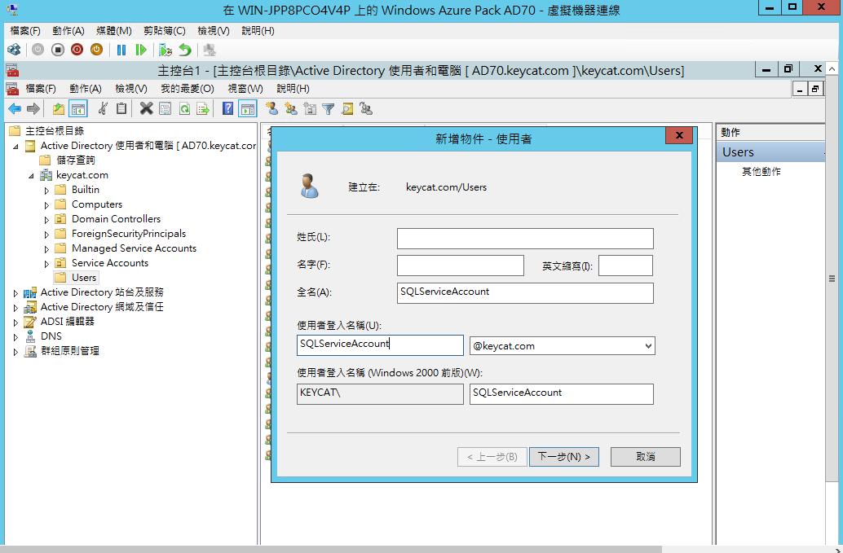Go back with the blue left arrow
843x553 pixels.
coord(15,109)
